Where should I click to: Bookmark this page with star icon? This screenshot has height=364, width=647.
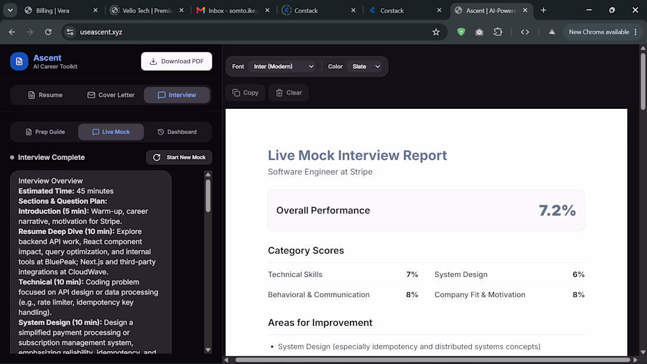point(436,32)
